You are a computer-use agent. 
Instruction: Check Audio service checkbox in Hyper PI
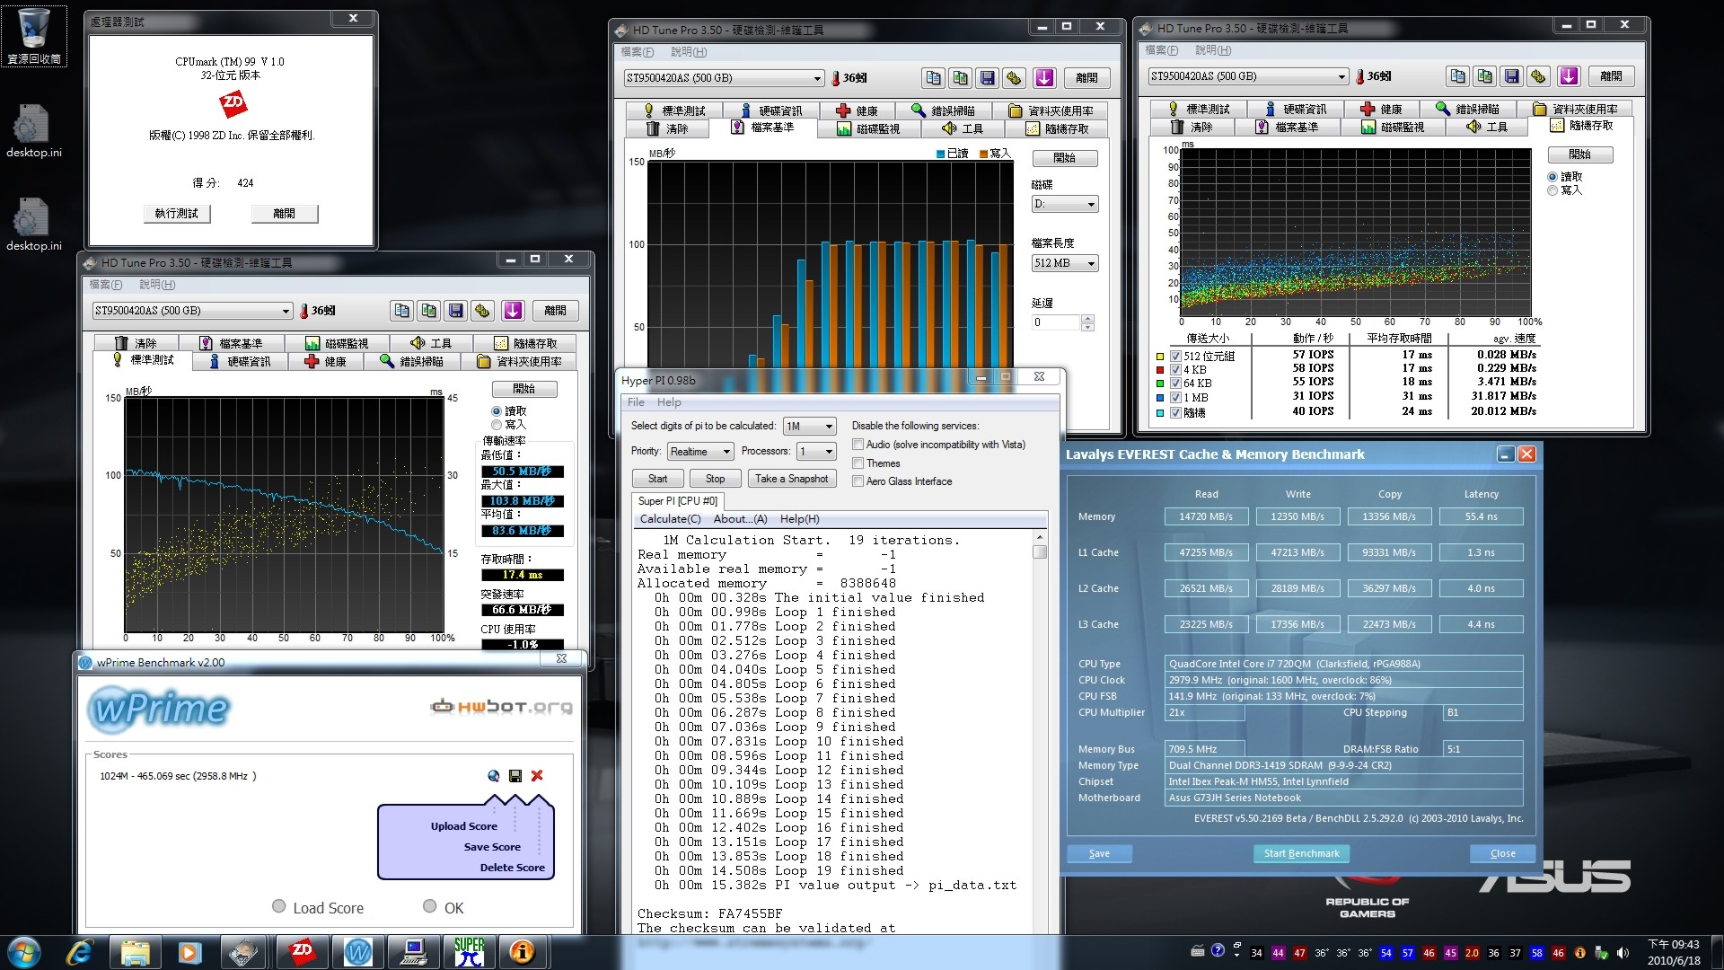tap(858, 445)
